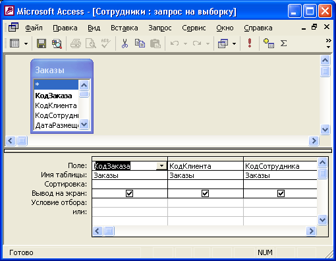Image resolution: width=336 pixels, height=261 pixels.
Task: Open the Redo history dropdown arrow
Action: pos(208,43)
